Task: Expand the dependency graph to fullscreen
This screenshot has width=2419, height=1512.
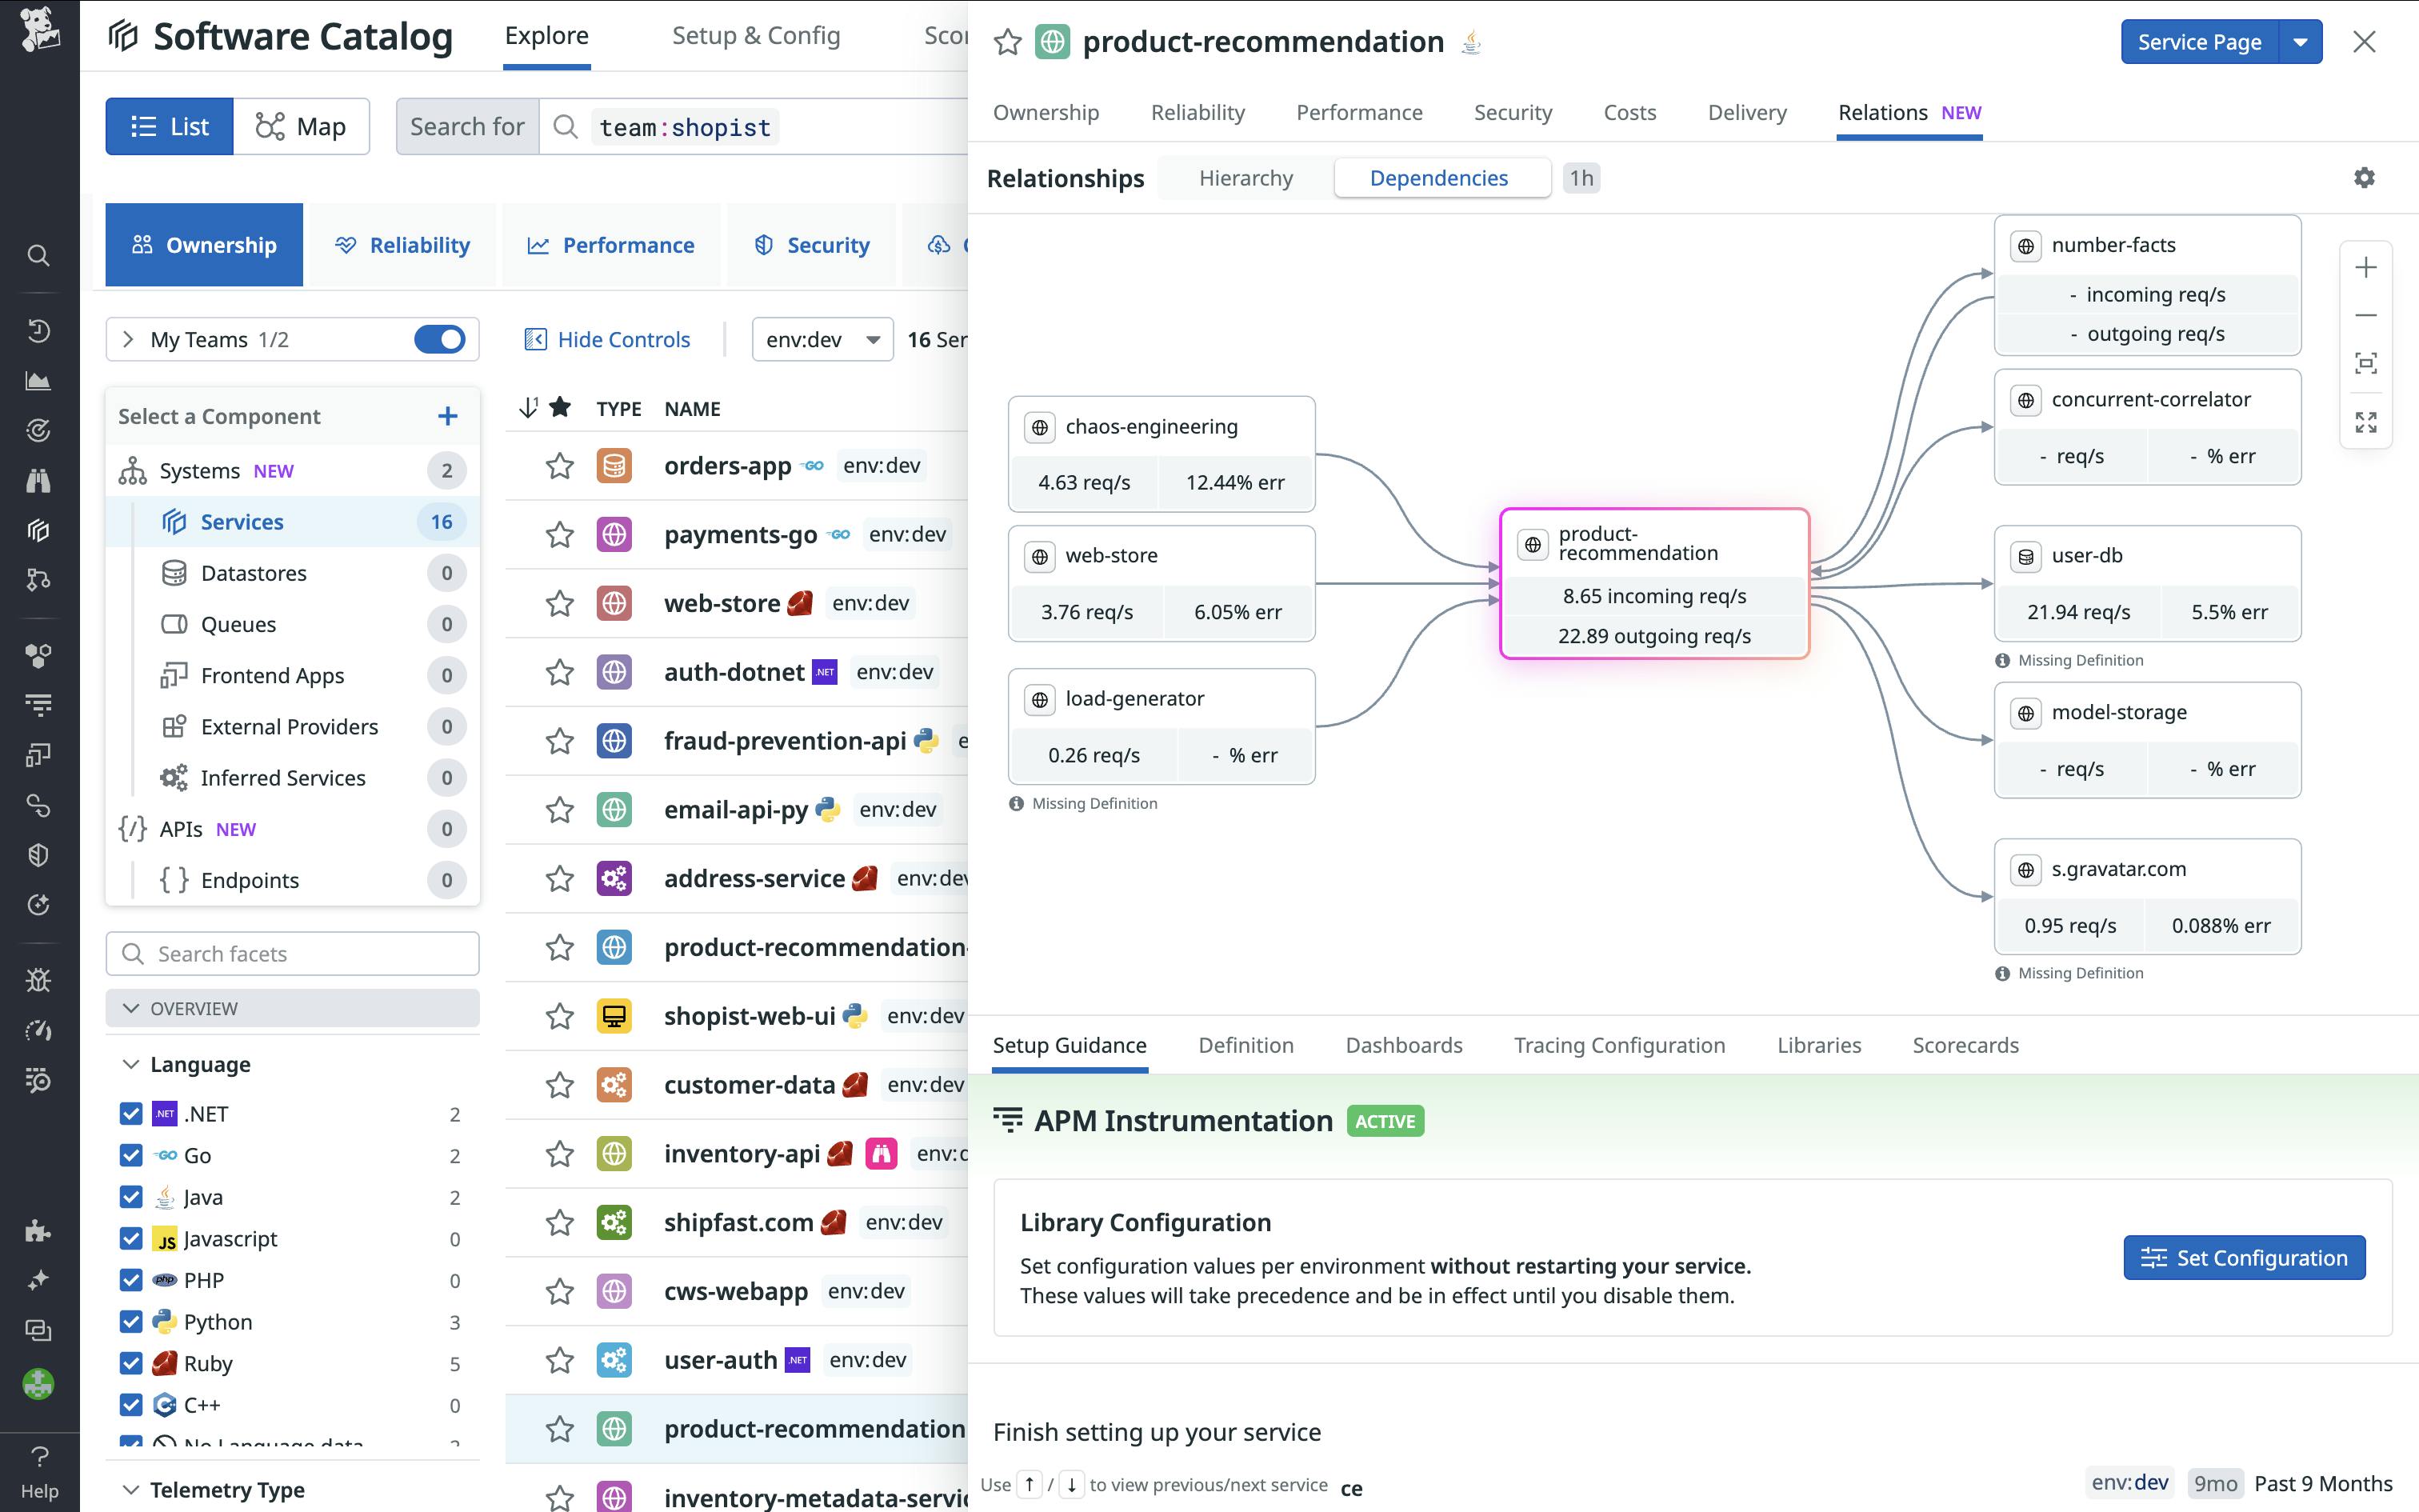Action: [2367, 422]
